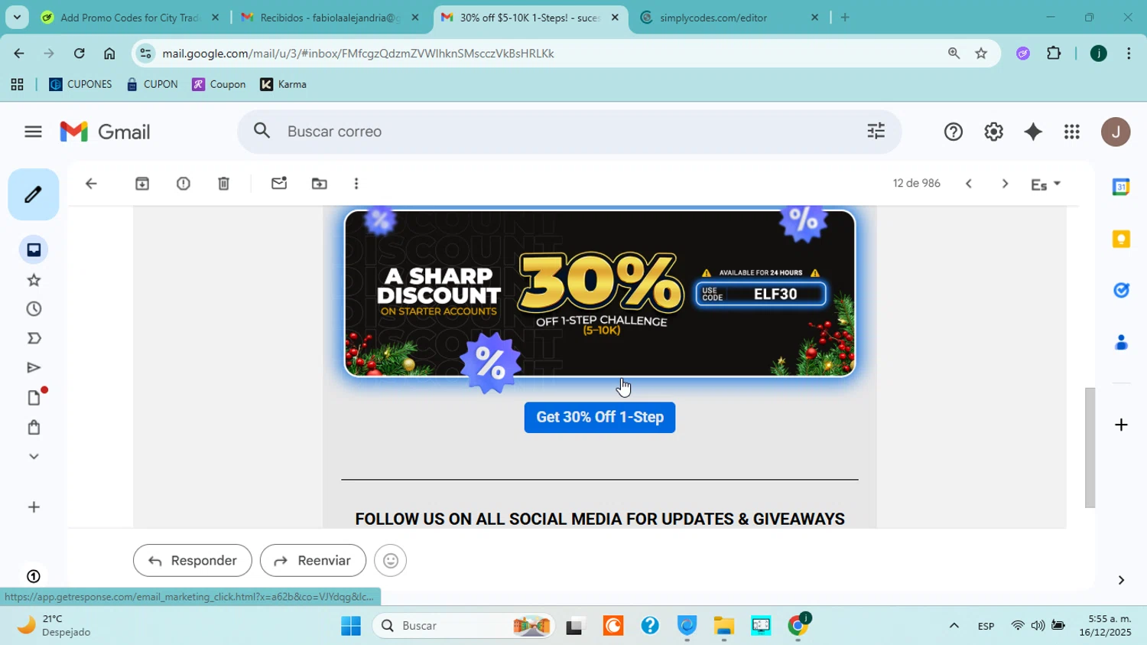
Task: Mark email as unread
Action: 279,184
